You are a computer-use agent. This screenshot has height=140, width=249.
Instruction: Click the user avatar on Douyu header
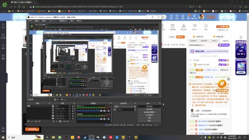[x=201, y=17]
